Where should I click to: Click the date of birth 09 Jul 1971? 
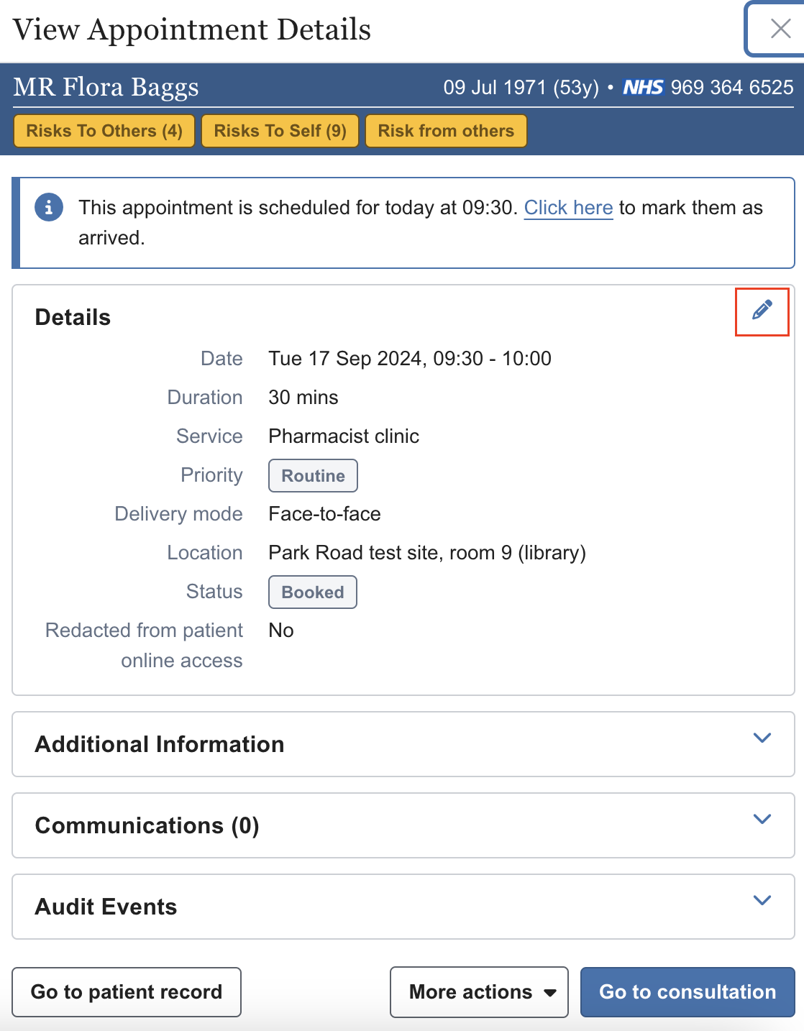coord(495,88)
